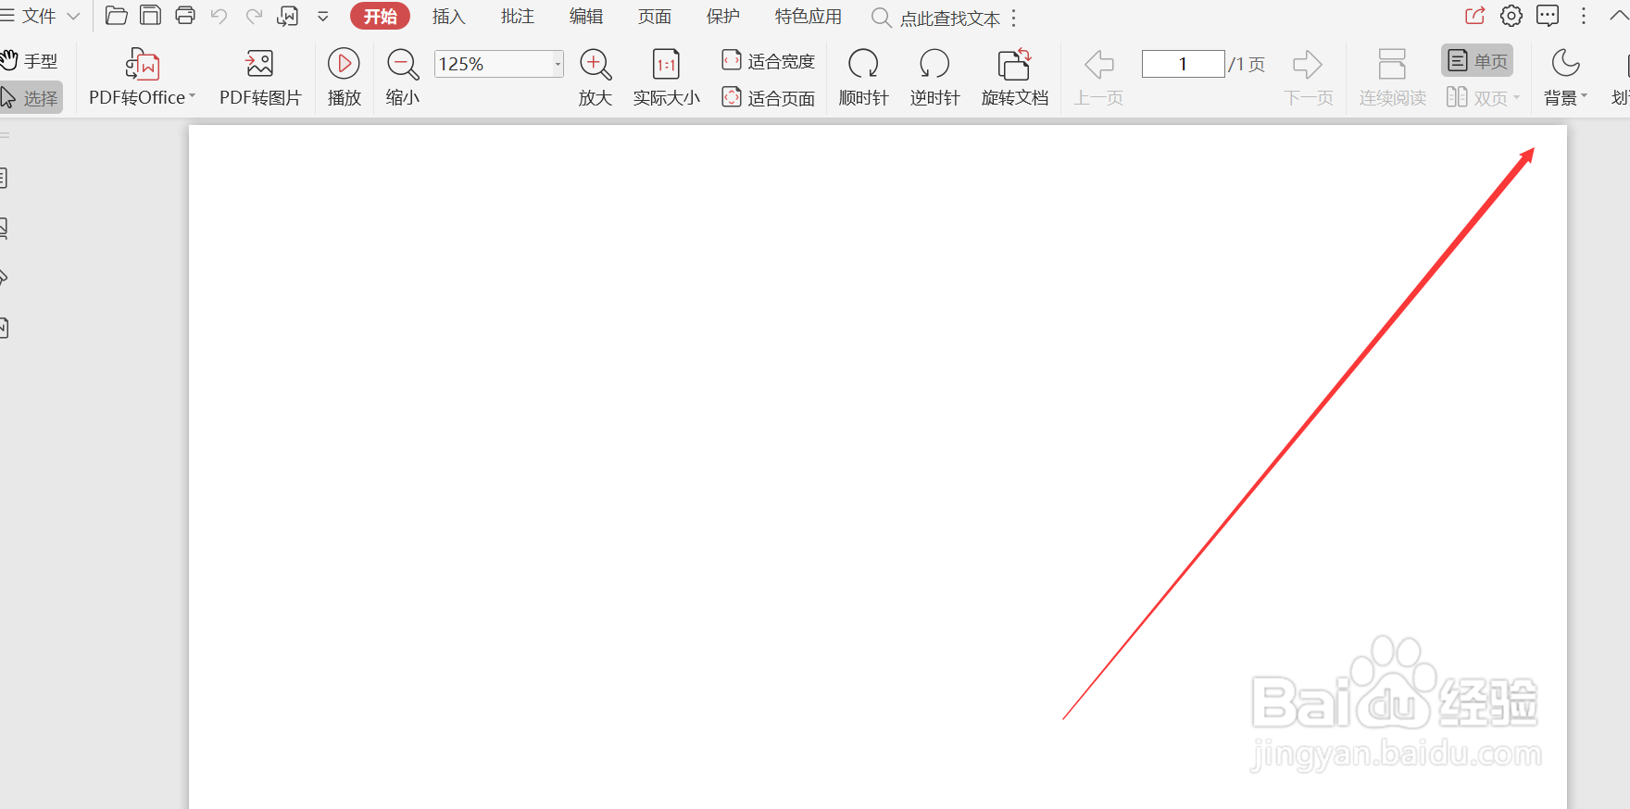This screenshot has height=809, width=1630.
Task: Switch to the 批注 tab
Action: pos(517,17)
